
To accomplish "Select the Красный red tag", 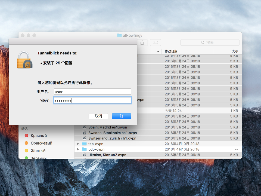I will (26, 136).
